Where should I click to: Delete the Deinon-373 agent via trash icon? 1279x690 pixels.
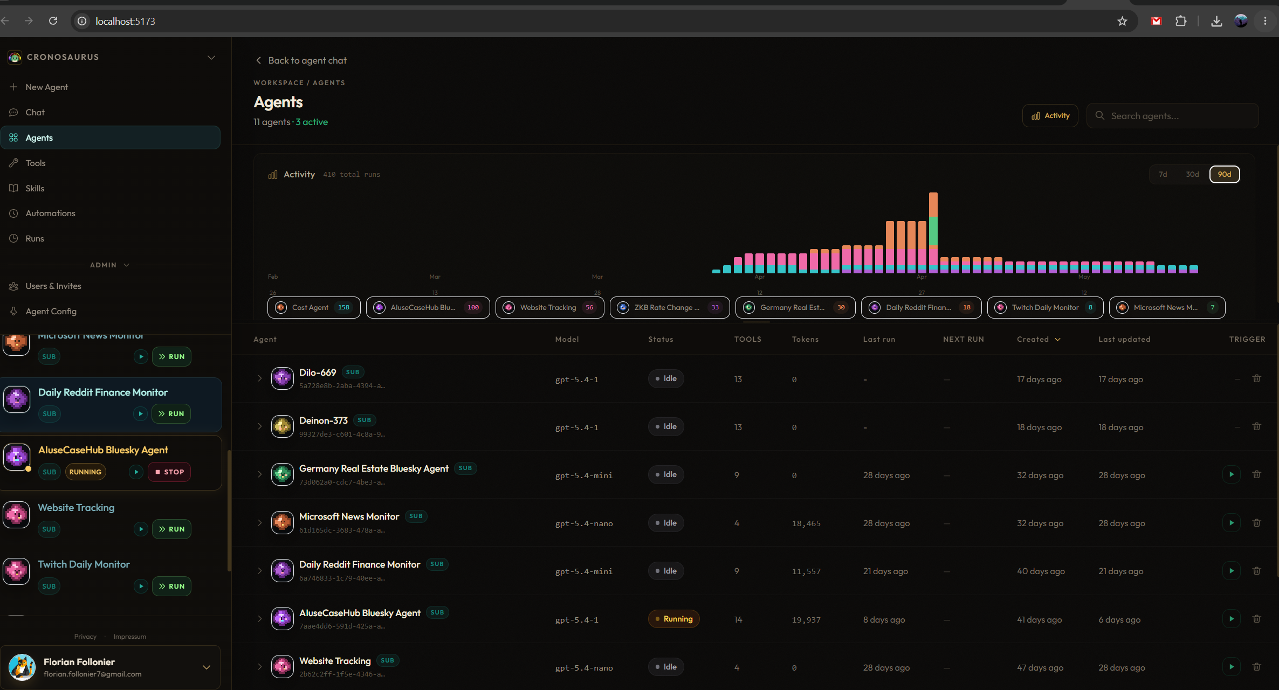[1256, 426]
